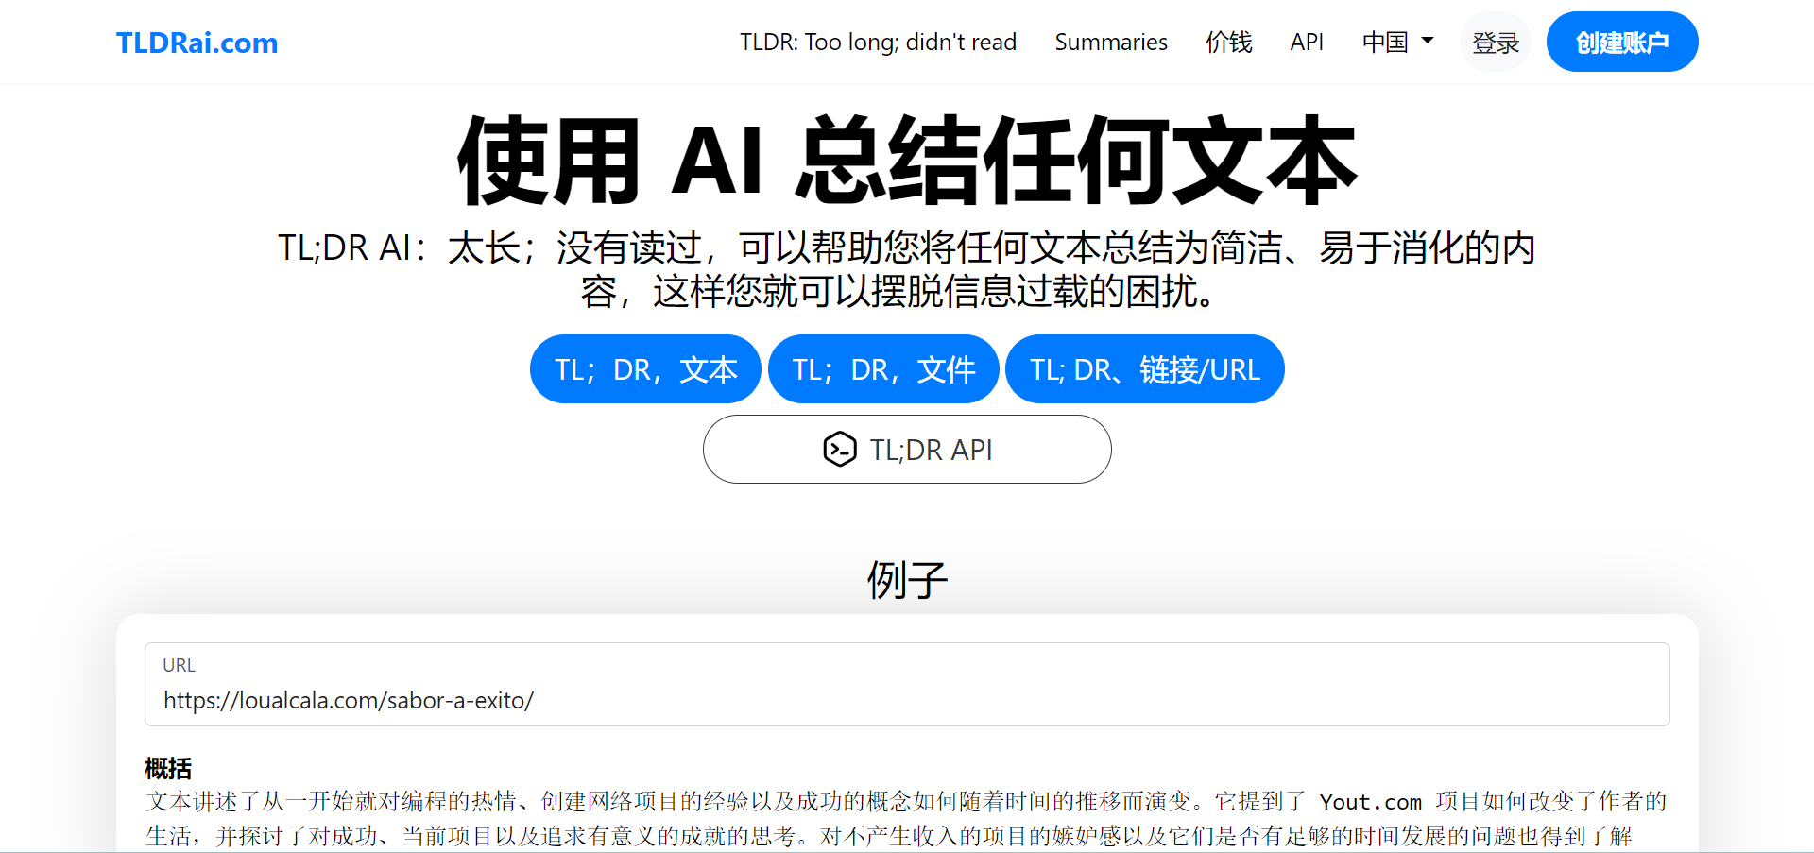The image size is (1814, 853).
Task: Click the Yout.com text in the summary
Action: (x=1370, y=802)
